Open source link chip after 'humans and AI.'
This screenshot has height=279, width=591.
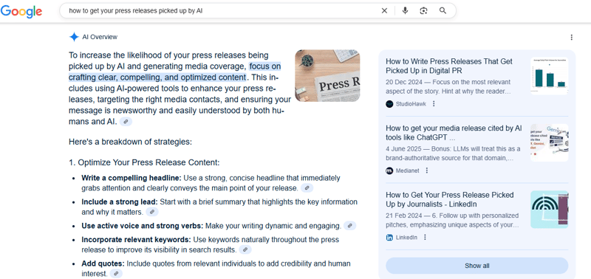coord(126,122)
